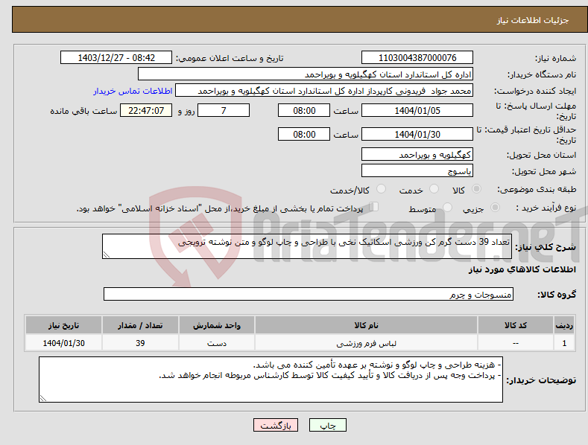Image resolution: width=588 pixels, height=445 pixels.
Task: Click the تعداد / مقدار column header
Action: (x=140, y=325)
